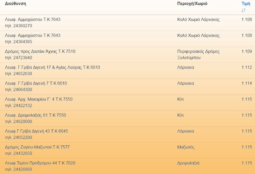Click the Διεύθυνση column header
This screenshot has height=174, width=255.
(x=15, y=4)
